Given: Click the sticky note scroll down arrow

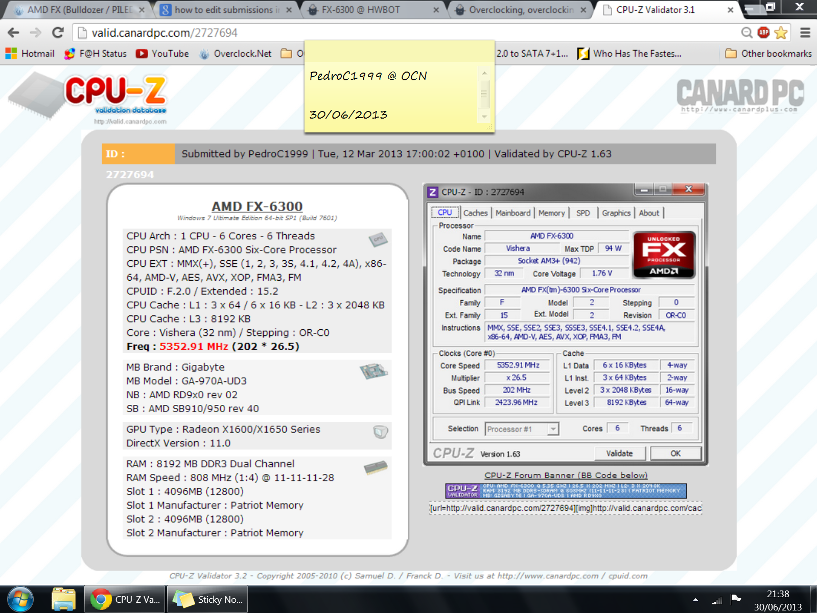Looking at the screenshot, I should point(484,117).
